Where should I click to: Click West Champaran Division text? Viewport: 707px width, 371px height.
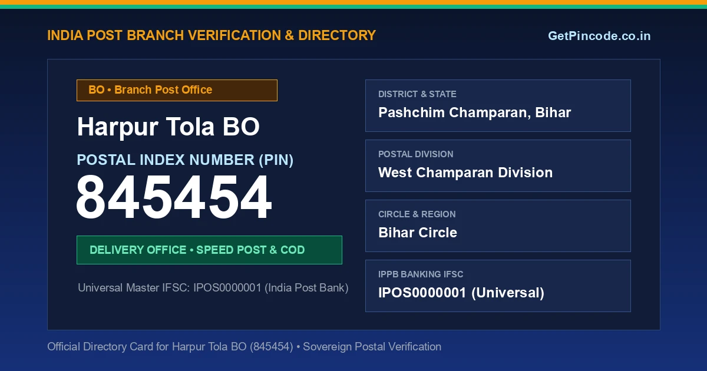click(x=465, y=173)
